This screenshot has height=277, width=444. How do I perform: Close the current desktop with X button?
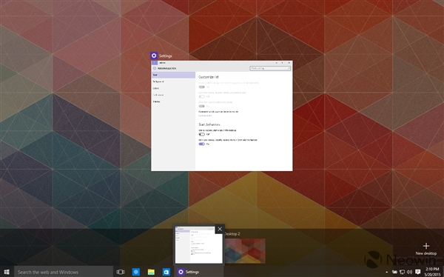click(x=220, y=229)
